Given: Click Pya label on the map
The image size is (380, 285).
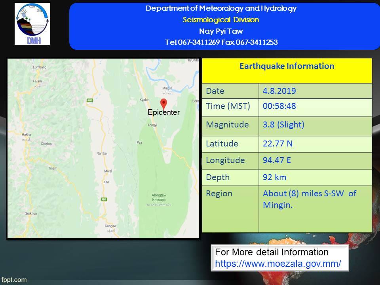Looking at the screenshot, I should point(139,142).
